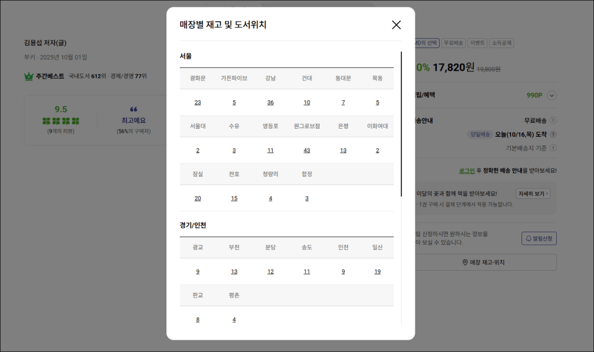594x352 pixels.
Task: Click the 무료배송 tag badge
Action: 453,43
